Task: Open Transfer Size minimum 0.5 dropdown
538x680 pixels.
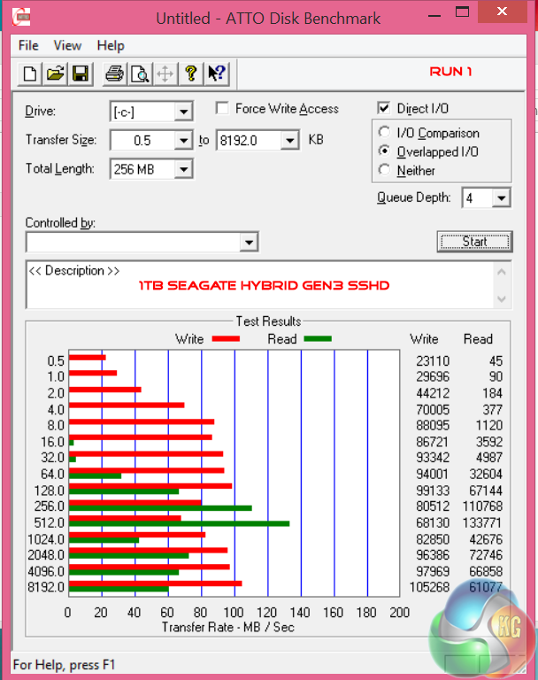Action: click(x=183, y=141)
